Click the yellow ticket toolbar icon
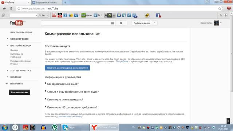The height and width of the screenshot is (131, 233). pyautogui.click(x=147, y=15)
